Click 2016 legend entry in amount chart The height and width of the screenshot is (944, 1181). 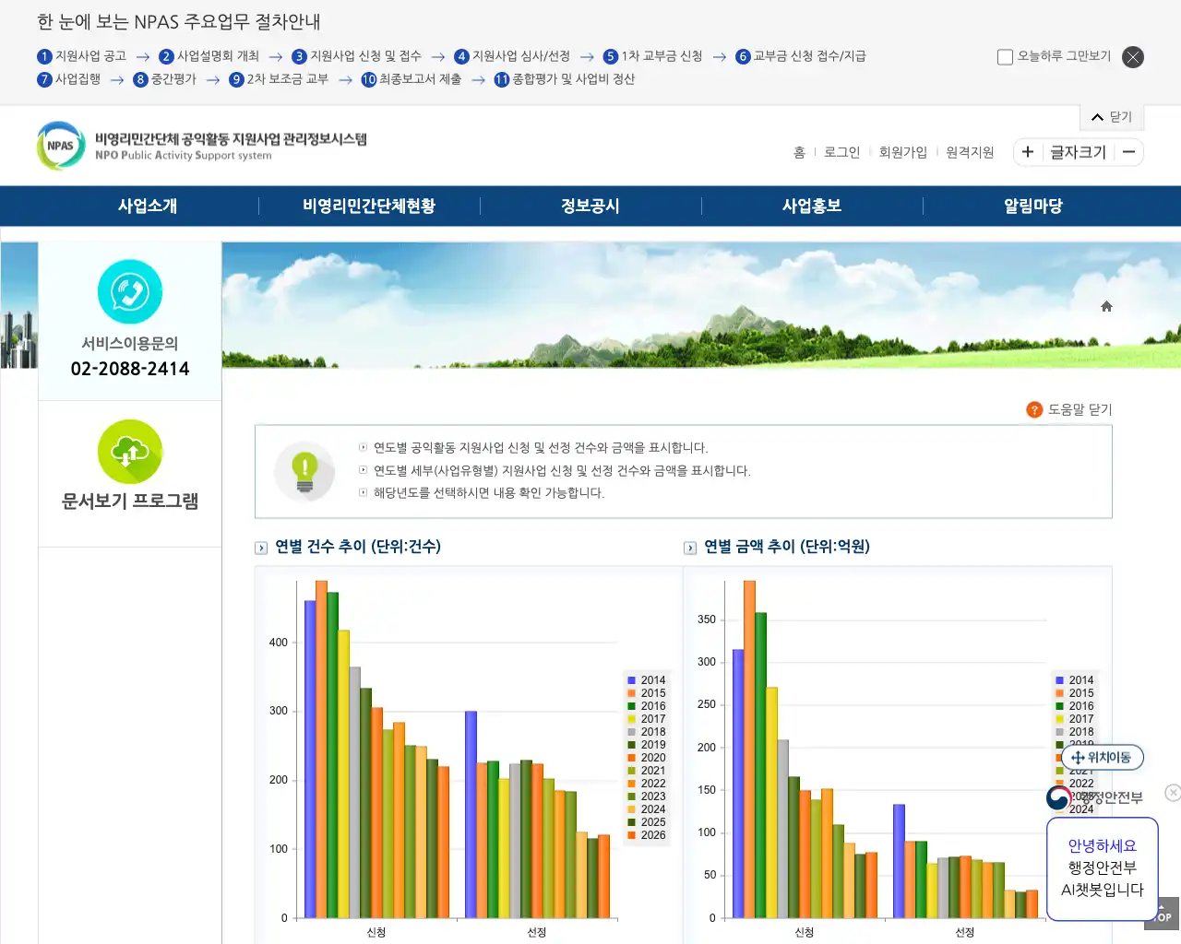click(1075, 706)
